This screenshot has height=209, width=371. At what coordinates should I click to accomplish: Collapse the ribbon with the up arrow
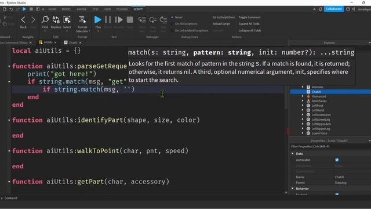[x=314, y=9]
